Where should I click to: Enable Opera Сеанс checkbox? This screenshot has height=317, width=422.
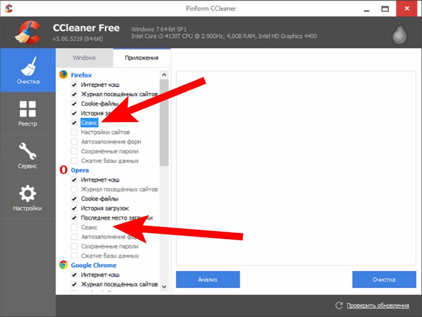coord(74,227)
